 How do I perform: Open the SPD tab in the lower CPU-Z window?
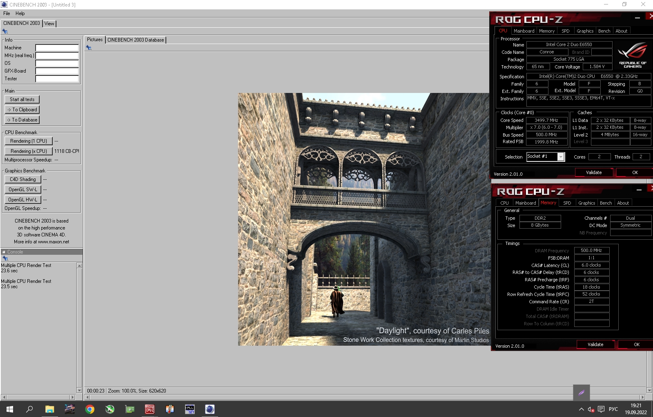point(567,203)
